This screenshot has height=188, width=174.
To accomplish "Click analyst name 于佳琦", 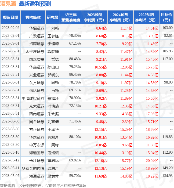I will coord(53,44).
